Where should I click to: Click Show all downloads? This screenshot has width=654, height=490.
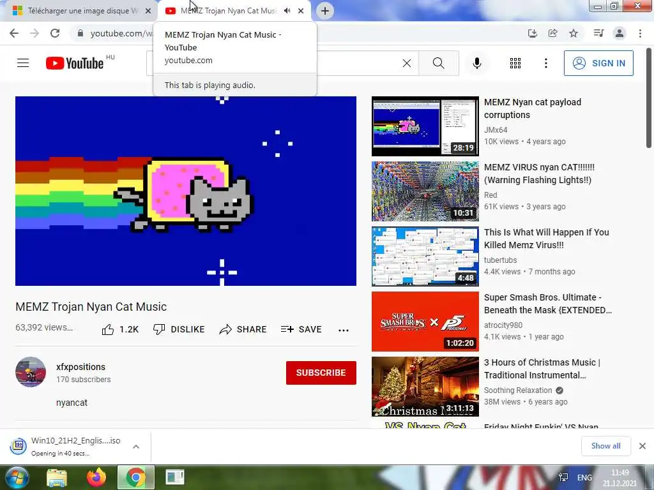pyautogui.click(x=605, y=446)
